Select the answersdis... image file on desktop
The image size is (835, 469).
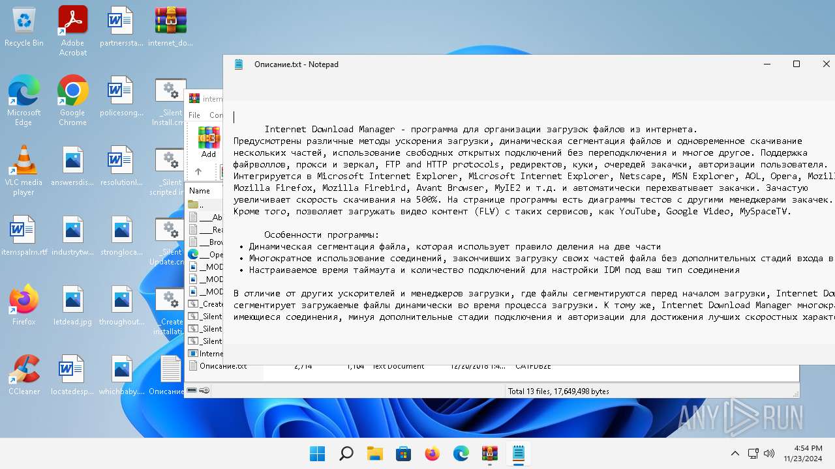73,166
